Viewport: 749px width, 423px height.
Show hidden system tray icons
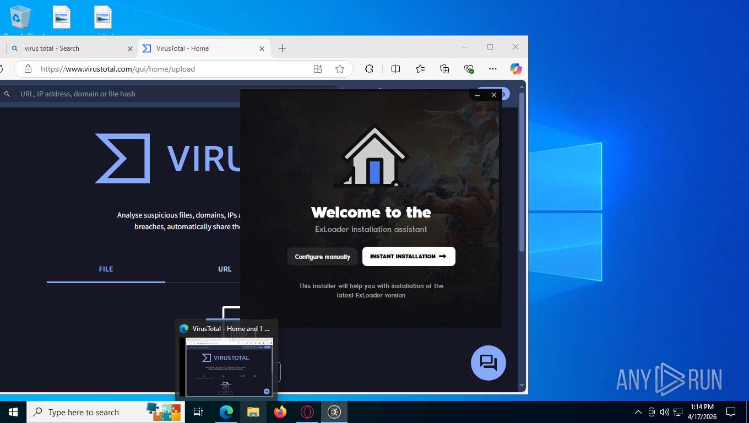638,412
